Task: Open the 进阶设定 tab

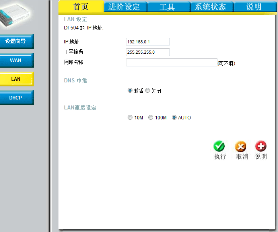Action: [124, 7]
